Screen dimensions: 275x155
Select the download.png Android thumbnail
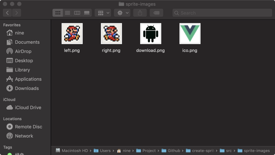[x=151, y=34]
